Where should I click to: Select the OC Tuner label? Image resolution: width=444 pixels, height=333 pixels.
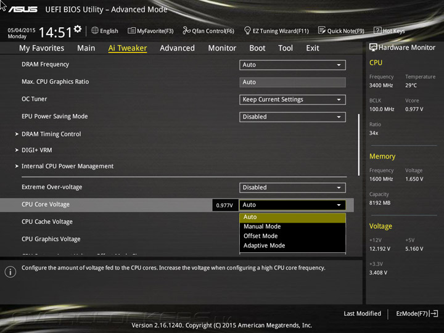[x=35, y=99]
